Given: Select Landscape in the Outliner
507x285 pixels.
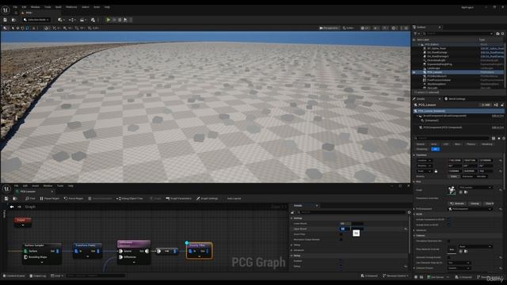Looking at the screenshot, I should [x=433, y=68].
